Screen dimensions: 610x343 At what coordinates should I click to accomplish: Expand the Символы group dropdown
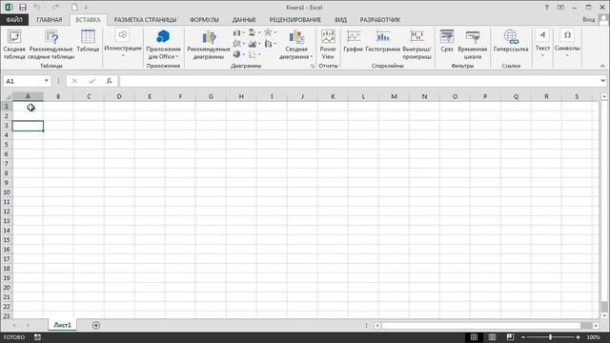click(x=567, y=44)
